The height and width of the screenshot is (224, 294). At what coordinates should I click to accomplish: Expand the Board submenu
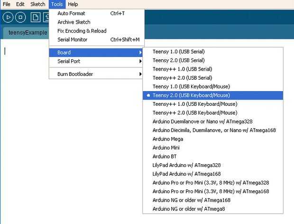(96, 53)
